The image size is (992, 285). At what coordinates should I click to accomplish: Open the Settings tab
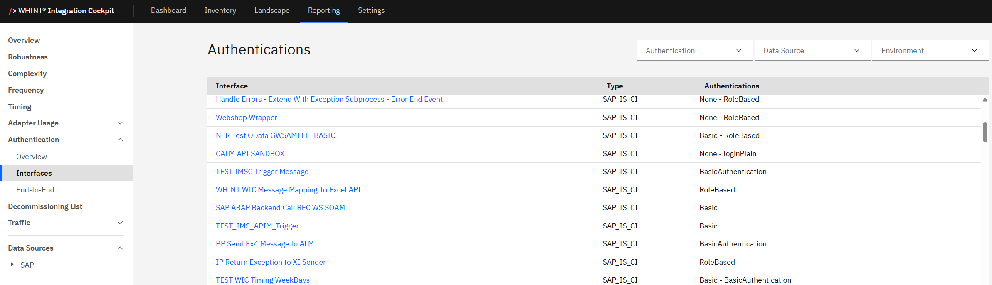click(x=371, y=11)
